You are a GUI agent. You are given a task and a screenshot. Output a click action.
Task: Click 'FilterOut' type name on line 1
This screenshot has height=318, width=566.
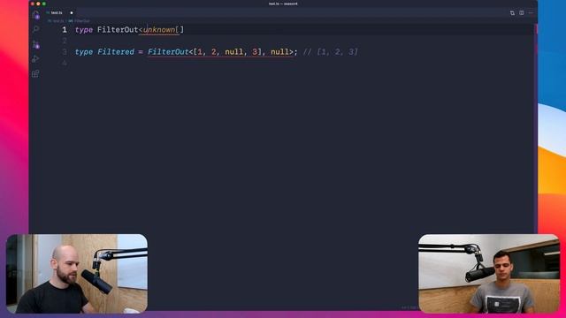(x=118, y=29)
